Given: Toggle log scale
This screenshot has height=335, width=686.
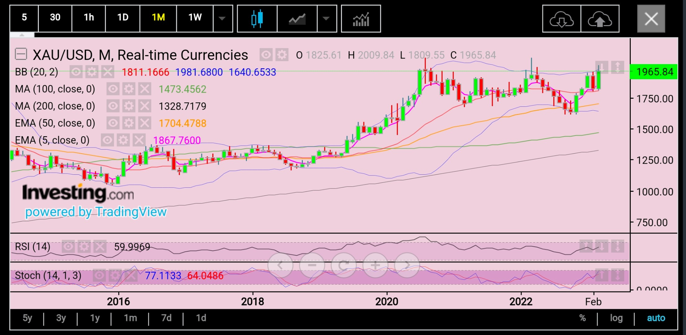Looking at the screenshot, I should pyautogui.click(x=616, y=318).
